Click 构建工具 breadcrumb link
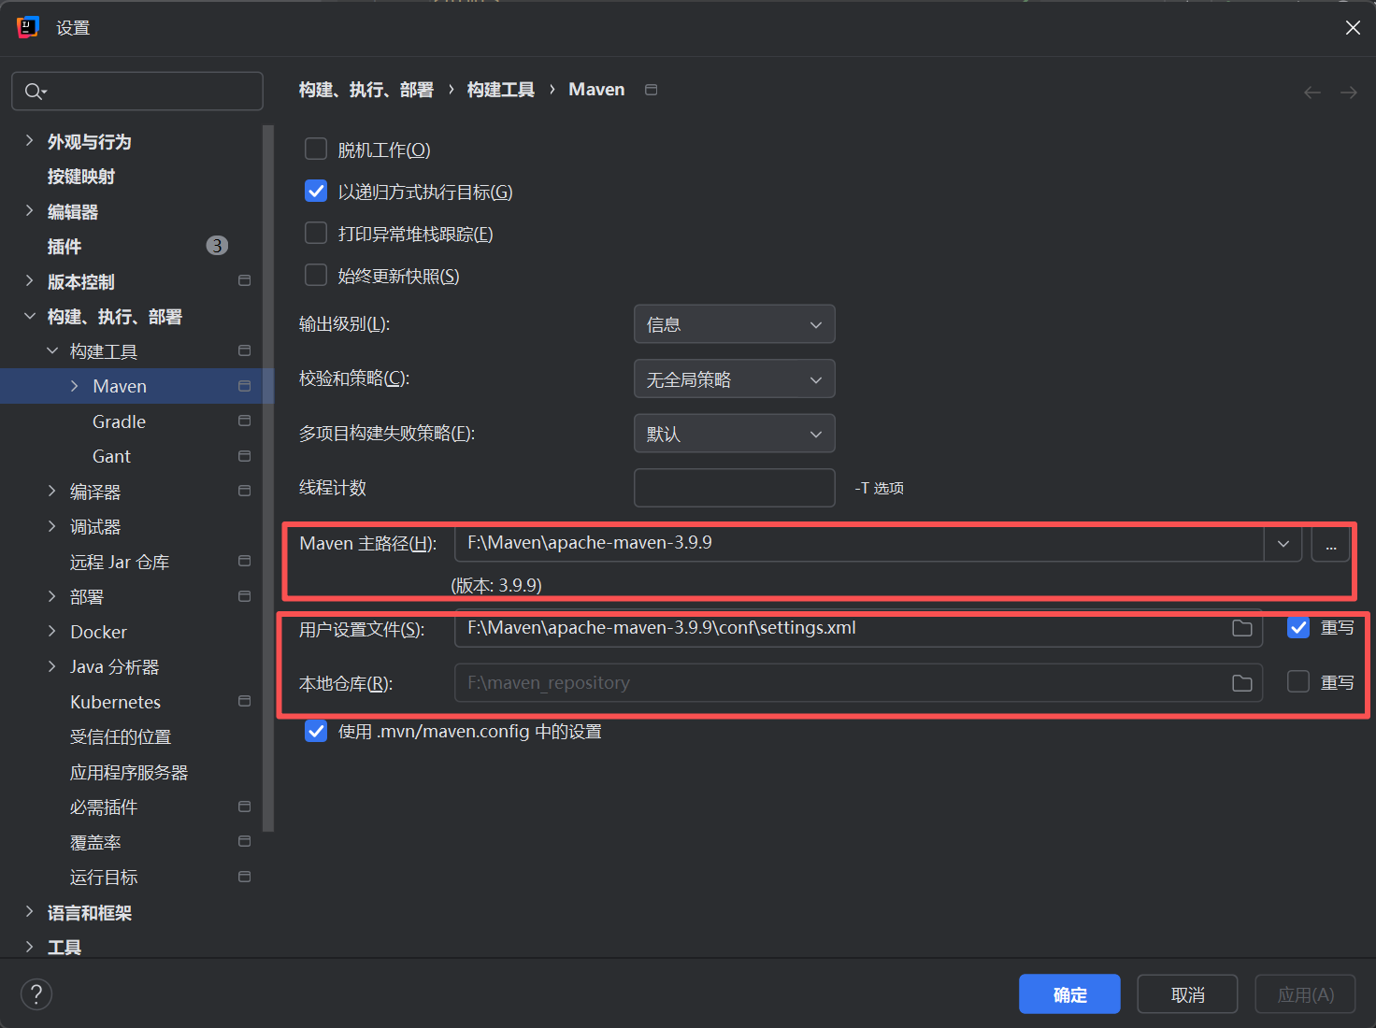 [501, 90]
